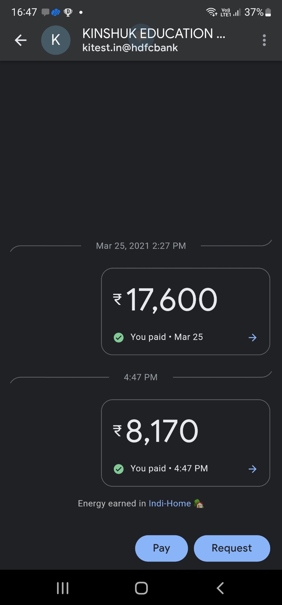Open details arrow on ₹8,170 payment
Image resolution: width=282 pixels, height=605 pixels.
[252, 469]
